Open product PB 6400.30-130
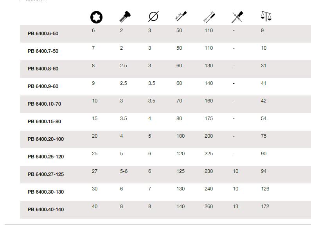The height and width of the screenshot is (237, 311). (46, 192)
